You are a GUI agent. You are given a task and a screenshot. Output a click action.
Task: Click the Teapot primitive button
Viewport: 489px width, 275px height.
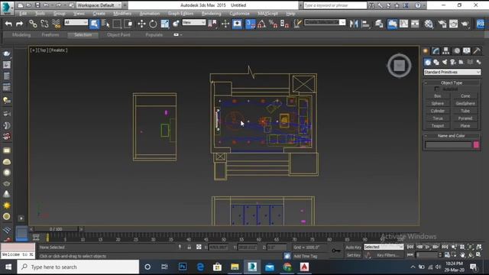(x=438, y=125)
